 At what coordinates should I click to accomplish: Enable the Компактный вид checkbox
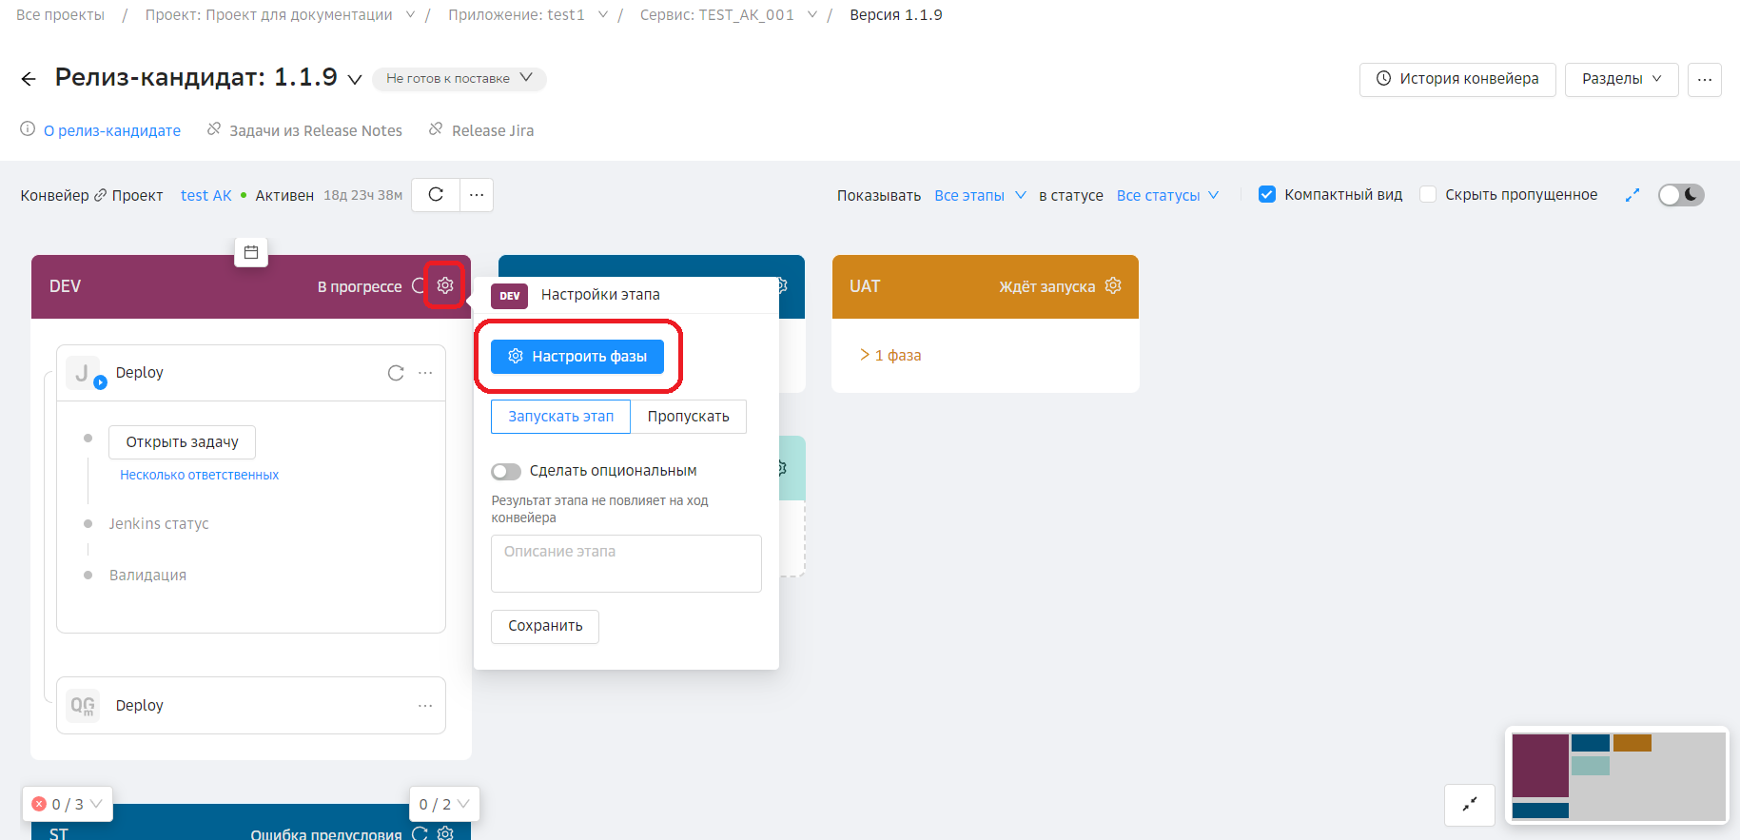[1267, 195]
